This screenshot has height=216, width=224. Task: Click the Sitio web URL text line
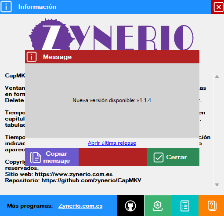point(59,174)
